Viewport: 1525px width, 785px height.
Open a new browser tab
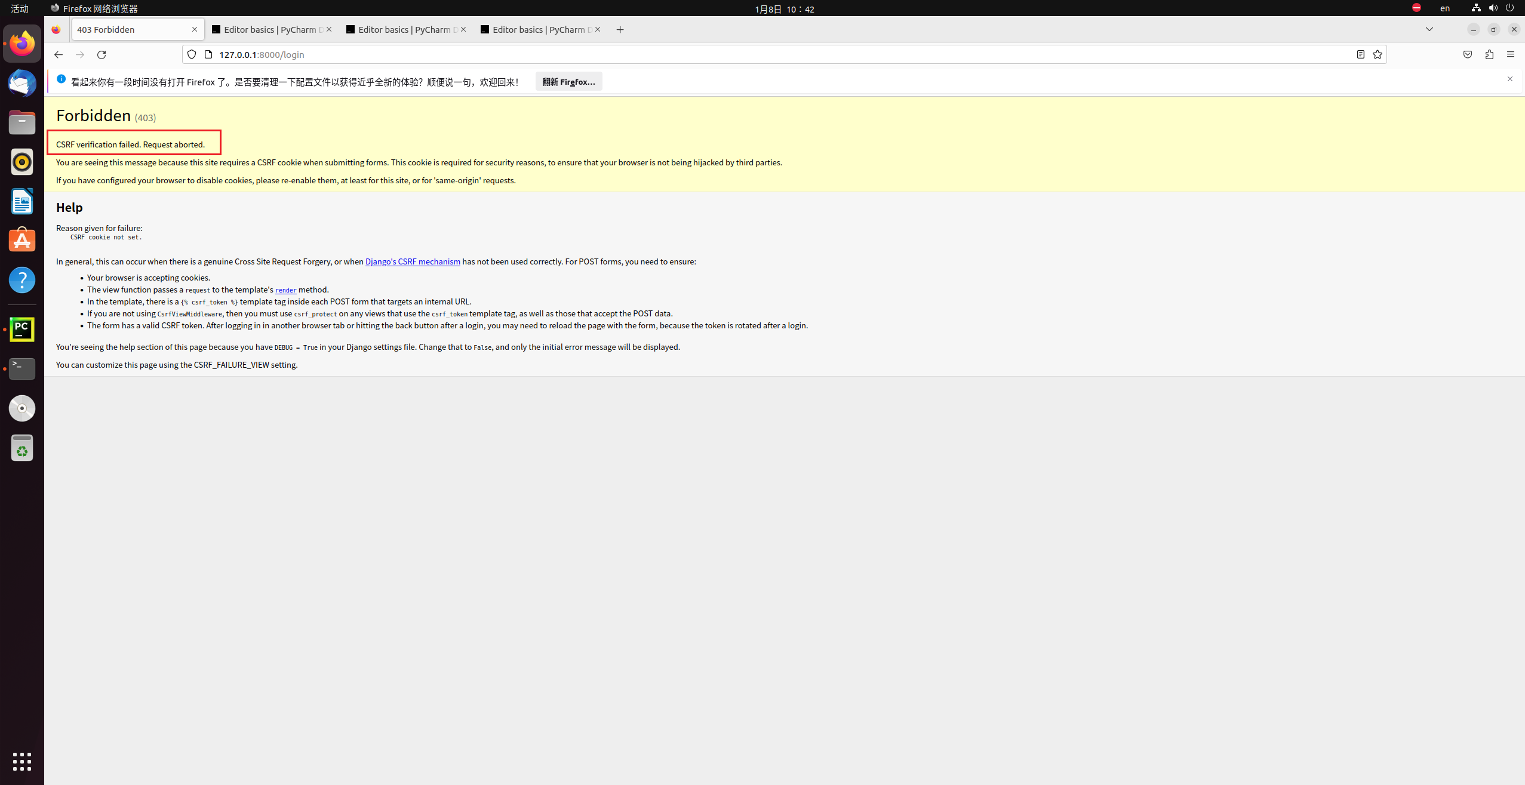pyautogui.click(x=620, y=30)
